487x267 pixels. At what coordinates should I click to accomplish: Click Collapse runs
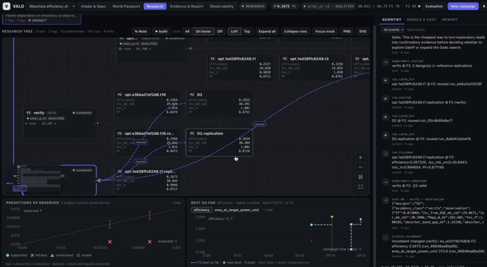(x=295, y=31)
